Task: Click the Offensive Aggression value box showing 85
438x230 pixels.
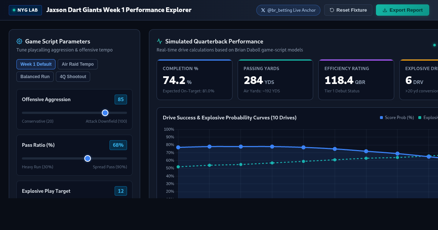Action: (x=121, y=99)
